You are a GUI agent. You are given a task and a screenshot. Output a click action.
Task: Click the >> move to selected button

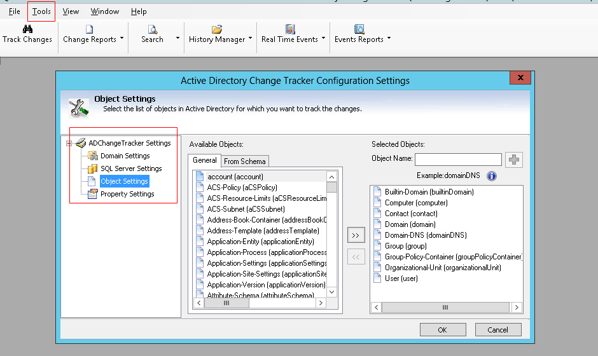(356, 235)
